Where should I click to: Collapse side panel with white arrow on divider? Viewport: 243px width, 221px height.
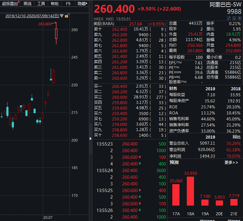click(x=90, y=139)
